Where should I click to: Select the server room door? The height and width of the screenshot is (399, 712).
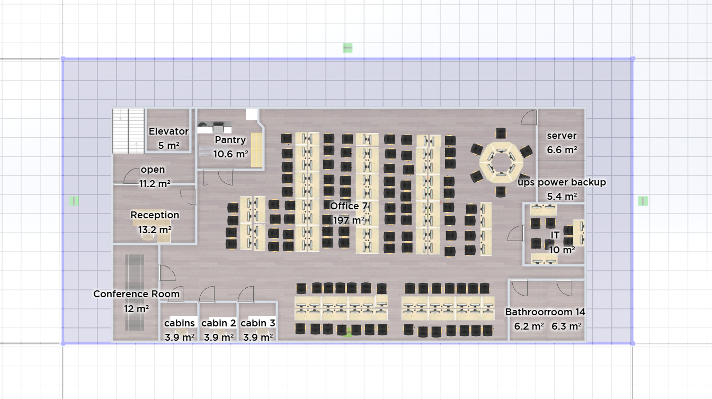529,118
